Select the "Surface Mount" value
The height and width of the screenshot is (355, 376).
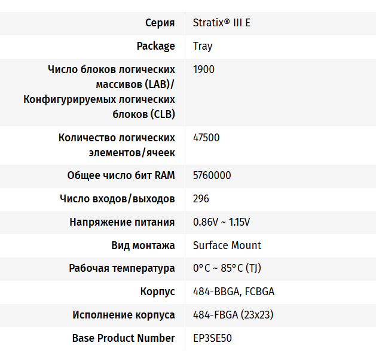pos(227,245)
